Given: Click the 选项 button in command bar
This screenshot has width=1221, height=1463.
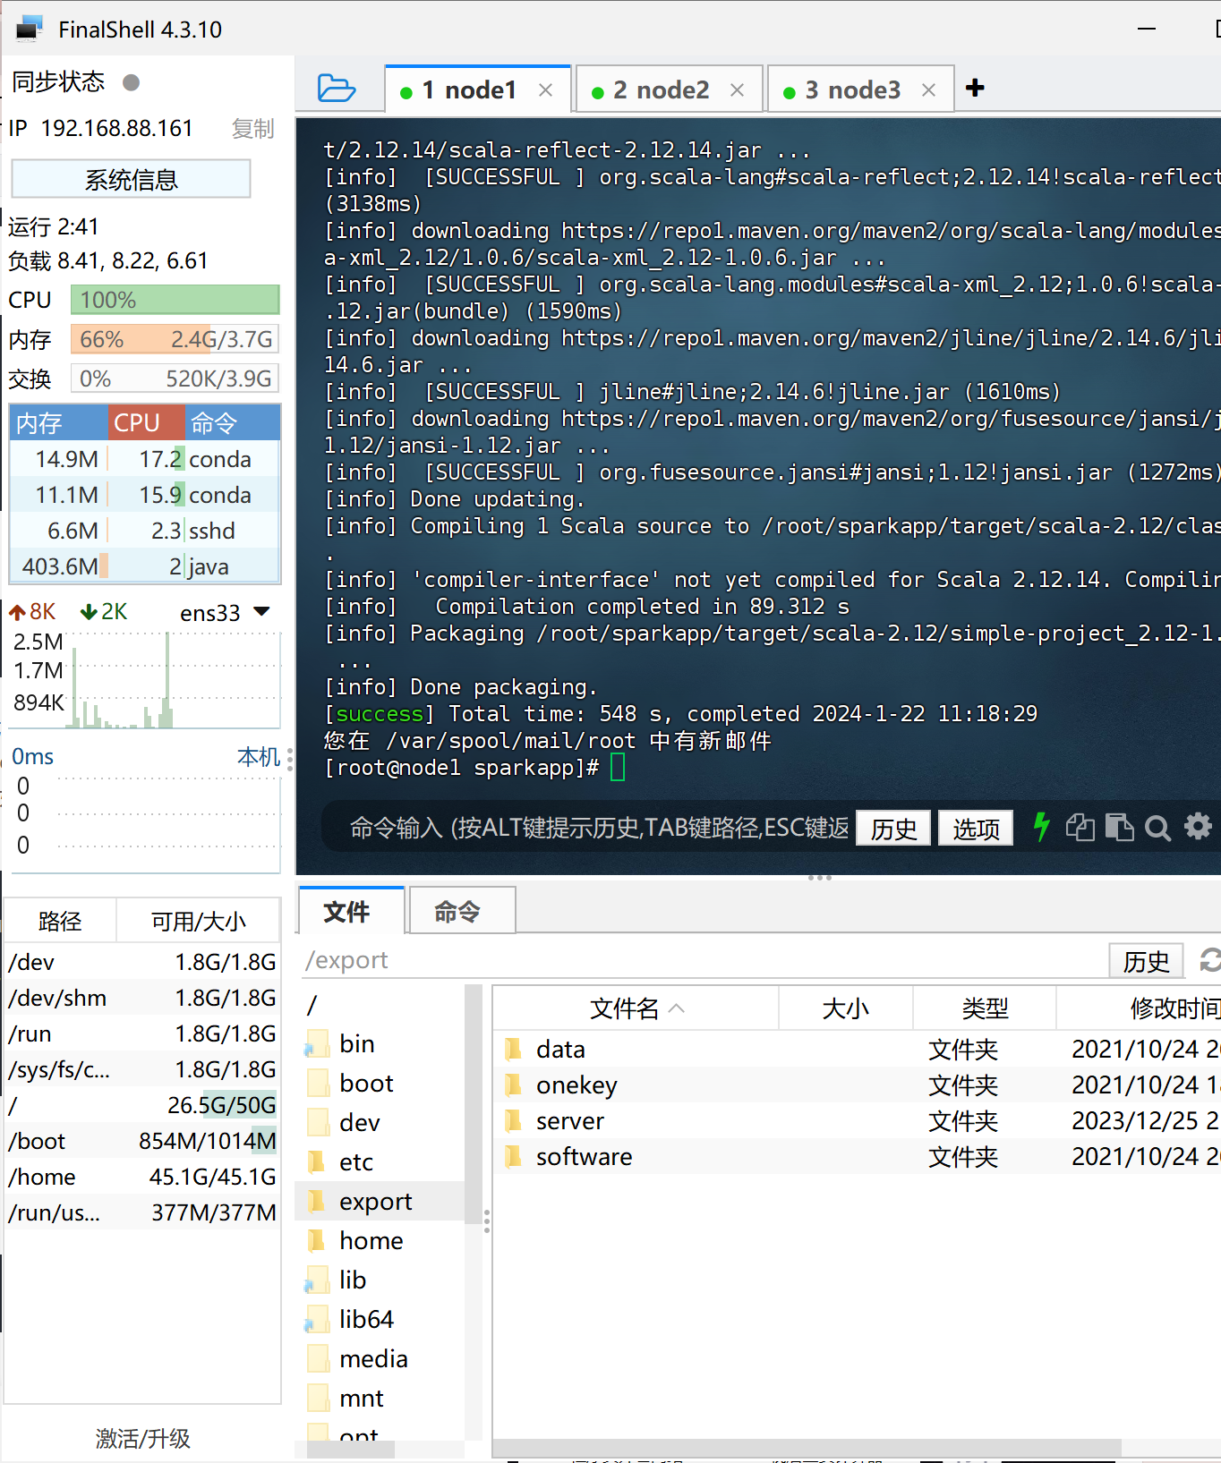Looking at the screenshot, I should (x=976, y=829).
